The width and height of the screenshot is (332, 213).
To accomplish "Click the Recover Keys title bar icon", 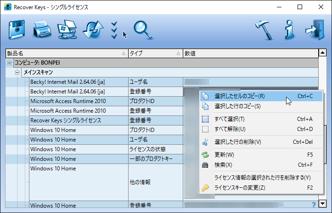I will click(8, 7).
